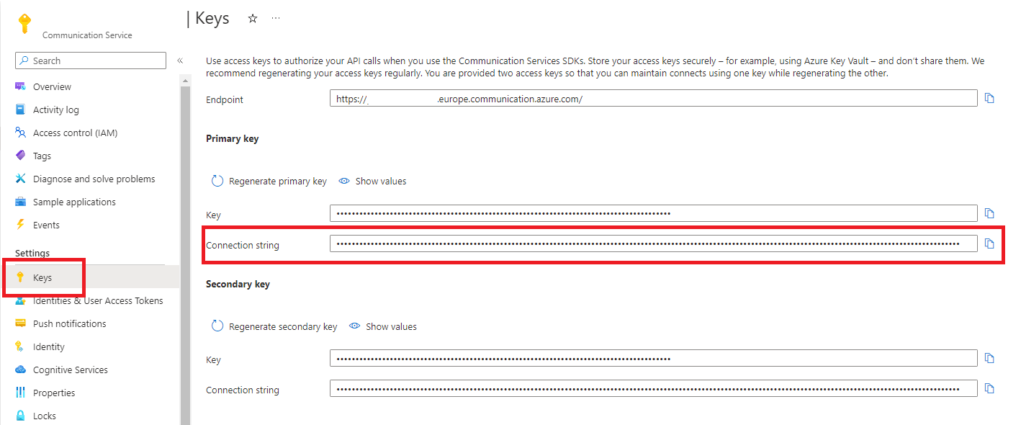Open Identity in the sidebar
The image size is (1021, 425).
(49, 347)
